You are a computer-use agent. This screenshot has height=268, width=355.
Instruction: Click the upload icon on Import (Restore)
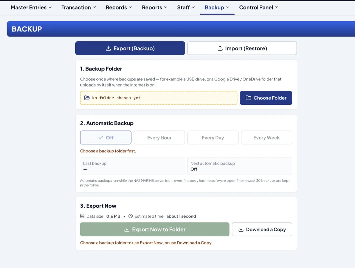pos(220,48)
